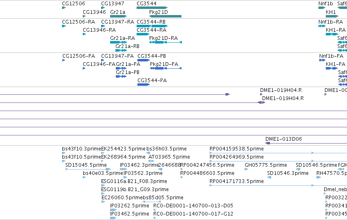Select the Pkg21D-RA transcript glyph
The image size is (347, 220).
[166, 42]
